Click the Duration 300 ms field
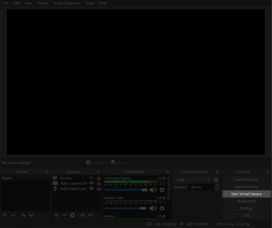272x228 pixels. [201, 187]
